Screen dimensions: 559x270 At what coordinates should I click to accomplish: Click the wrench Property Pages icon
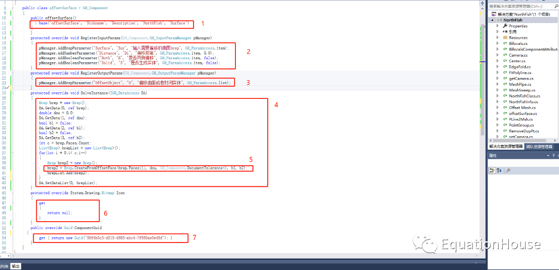click(x=508, y=171)
